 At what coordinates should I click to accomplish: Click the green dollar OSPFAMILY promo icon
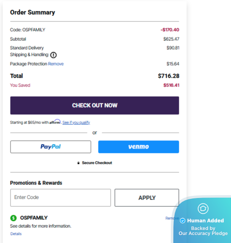(x=13, y=218)
